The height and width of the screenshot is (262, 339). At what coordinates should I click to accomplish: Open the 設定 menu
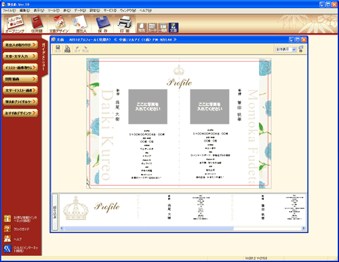(x=95, y=10)
